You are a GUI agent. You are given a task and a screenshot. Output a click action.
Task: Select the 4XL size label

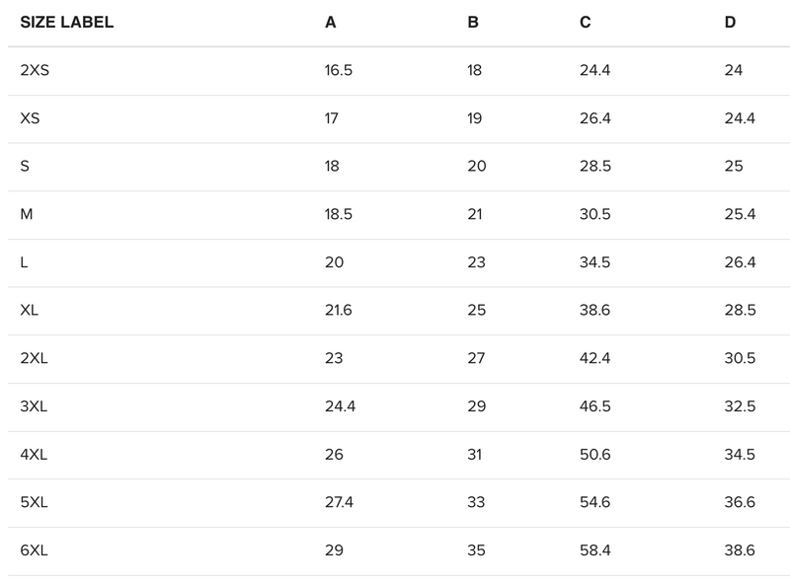coord(34,454)
